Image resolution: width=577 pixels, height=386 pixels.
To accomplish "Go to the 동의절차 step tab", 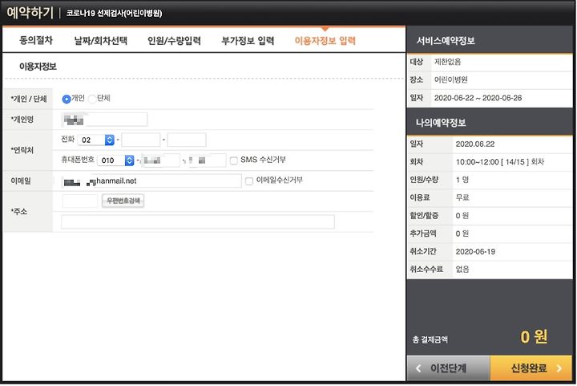I will [x=36, y=40].
